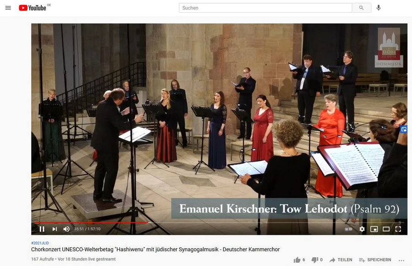Click the search magnifier button
The width and height of the screenshot is (412, 266).
click(362, 8)
